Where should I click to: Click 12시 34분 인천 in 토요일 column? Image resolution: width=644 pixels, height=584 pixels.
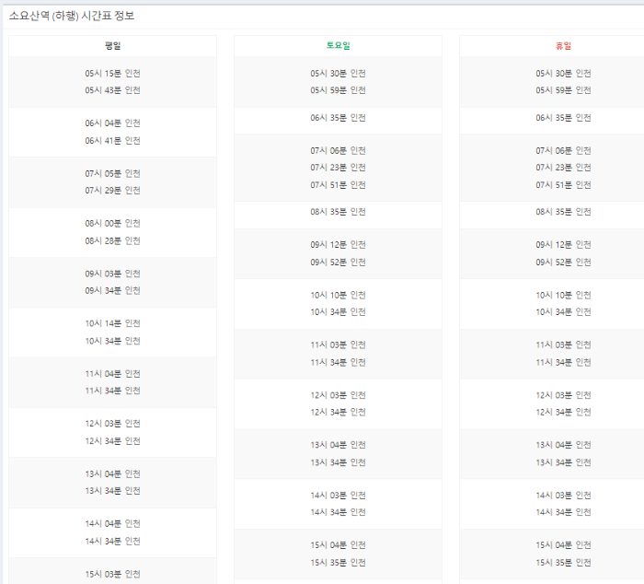(x=338, y=412)
